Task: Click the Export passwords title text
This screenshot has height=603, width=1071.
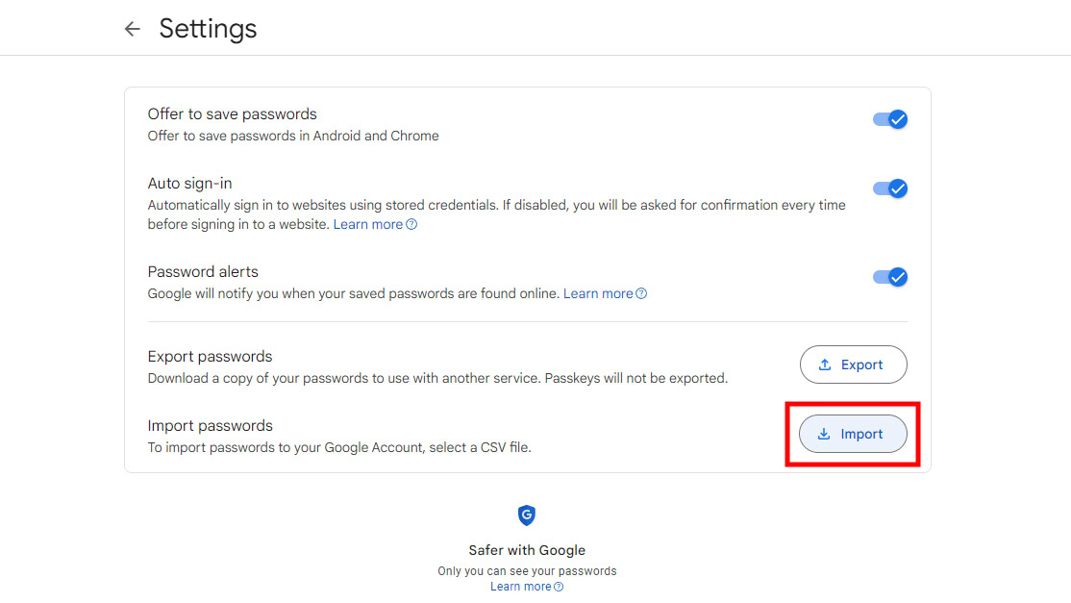Action: point(210,356)
